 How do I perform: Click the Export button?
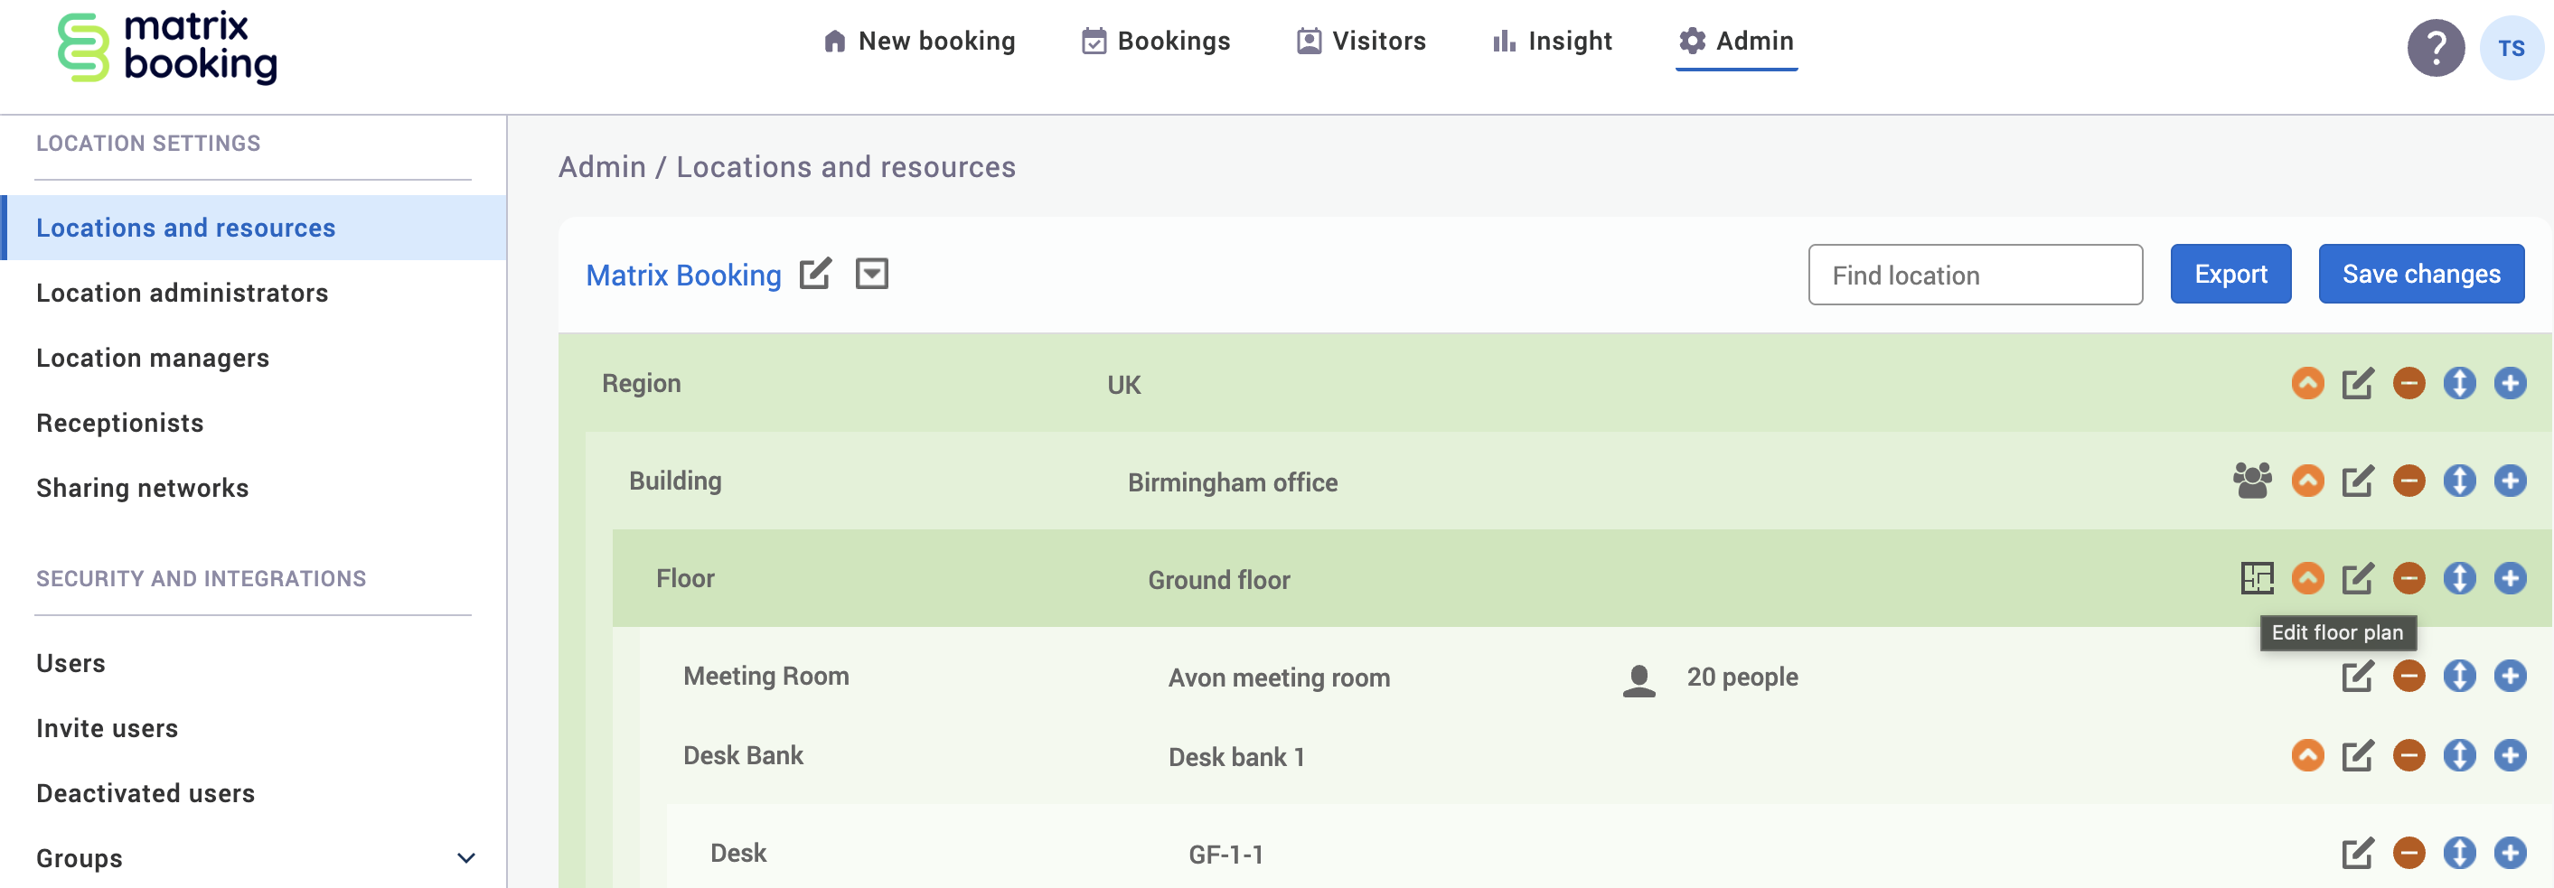coord(2230,274)
